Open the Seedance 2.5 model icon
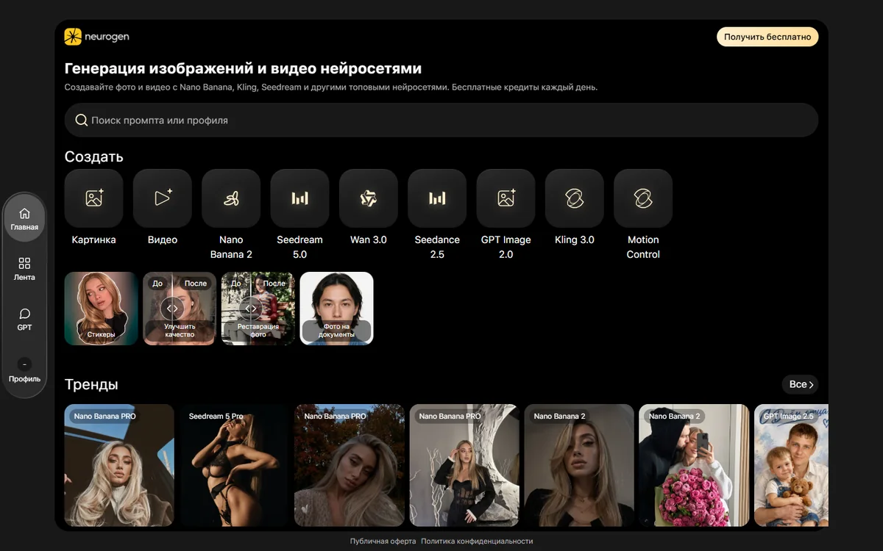Image resolution: width=883 pixels, height=551 pixels. [437, 198]
